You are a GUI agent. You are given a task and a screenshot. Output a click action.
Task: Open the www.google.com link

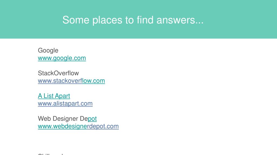pos(62,58)
